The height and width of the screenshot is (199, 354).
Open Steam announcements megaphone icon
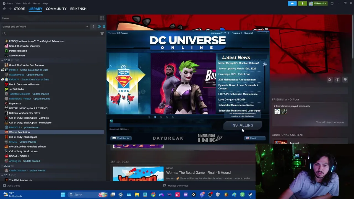coord(292,3)
